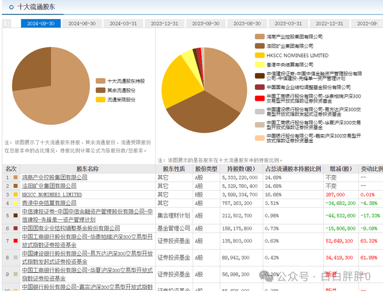This screenshot has width=383, height=292.
Task: Click legend swatch for 十大流通股东持股
Action: (x=101, y=81)
